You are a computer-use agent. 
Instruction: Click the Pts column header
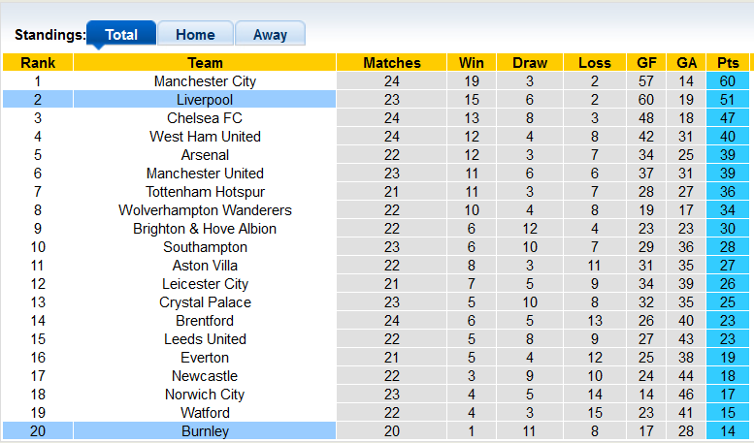click(x=728, y=62)
